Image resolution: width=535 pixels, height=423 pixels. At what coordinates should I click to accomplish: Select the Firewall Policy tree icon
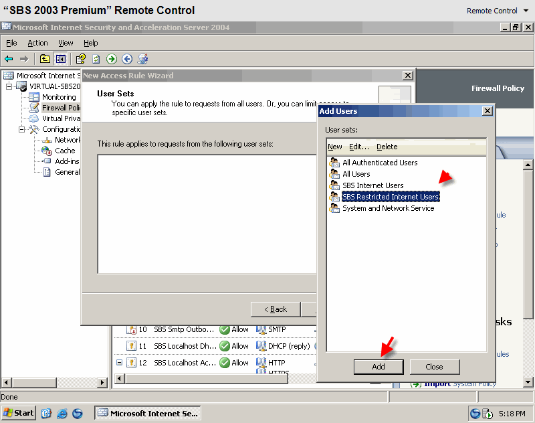(x=34, y=108)
